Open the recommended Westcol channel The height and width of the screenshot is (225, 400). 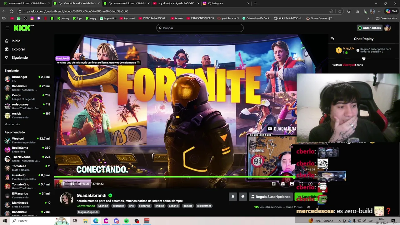(27, 140)
